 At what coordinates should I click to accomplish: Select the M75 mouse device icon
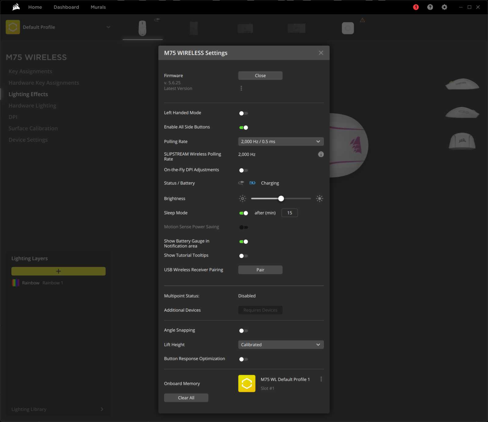coord(142,28)
